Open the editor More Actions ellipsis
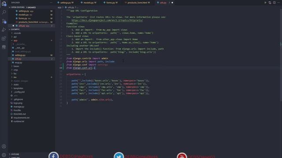This screenshot has height=158, width=282. [278, 3]
